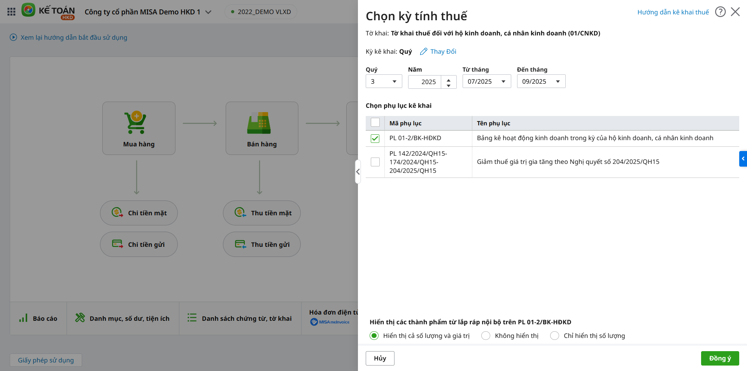Viewport: 747px width, 371px height.
Task: Toggle the select-all checkbox in the table header
Action: (x=375, y=123)
